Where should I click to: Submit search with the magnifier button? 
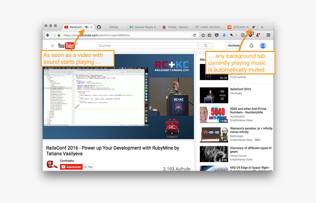pos(206,46)
